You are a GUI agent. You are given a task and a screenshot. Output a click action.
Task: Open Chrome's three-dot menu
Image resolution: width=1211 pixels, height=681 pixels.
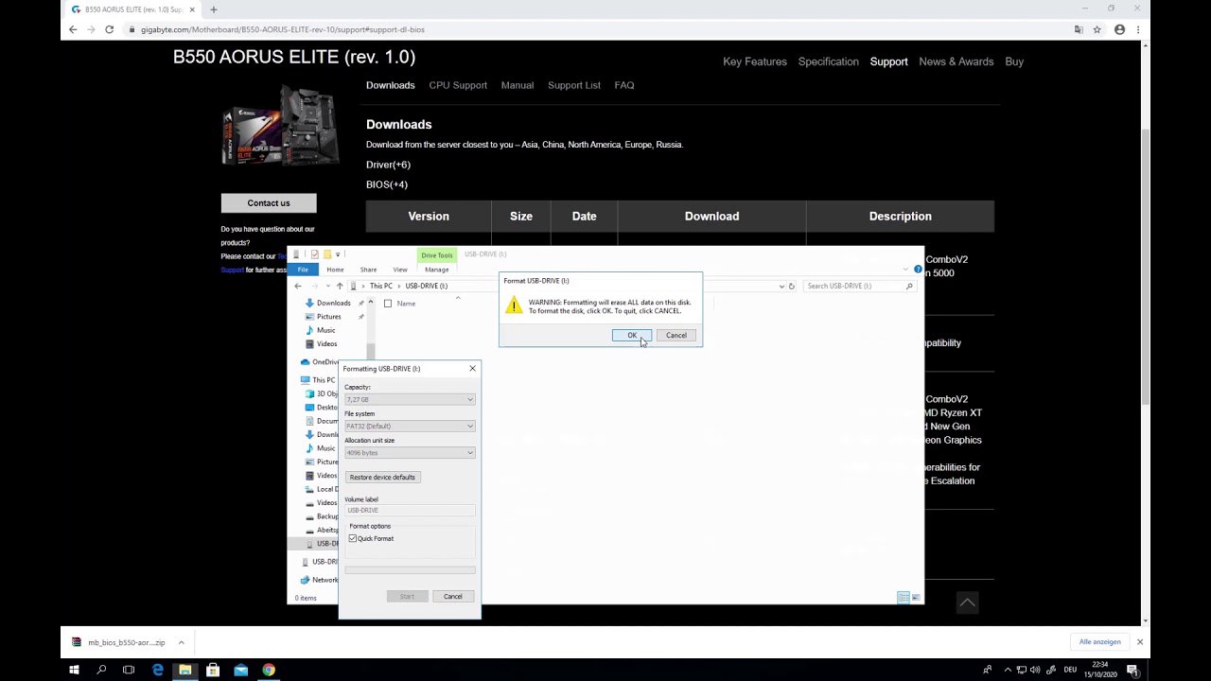pyautogui.click(x=1138, y=29)
